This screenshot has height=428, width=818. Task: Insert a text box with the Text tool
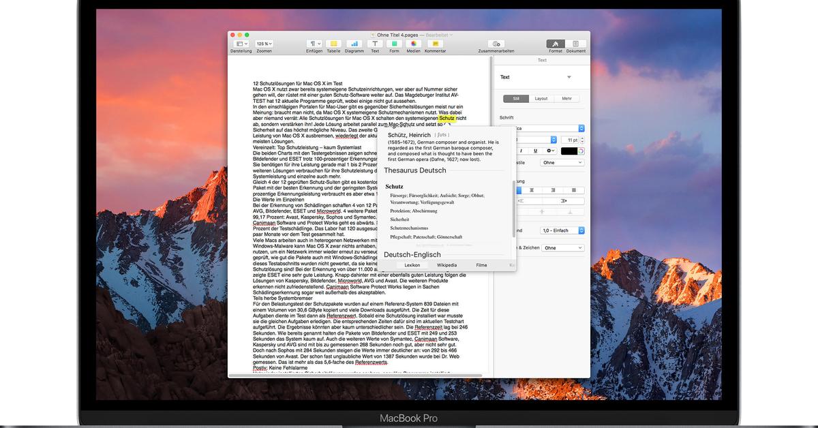[x=375, y=44]
